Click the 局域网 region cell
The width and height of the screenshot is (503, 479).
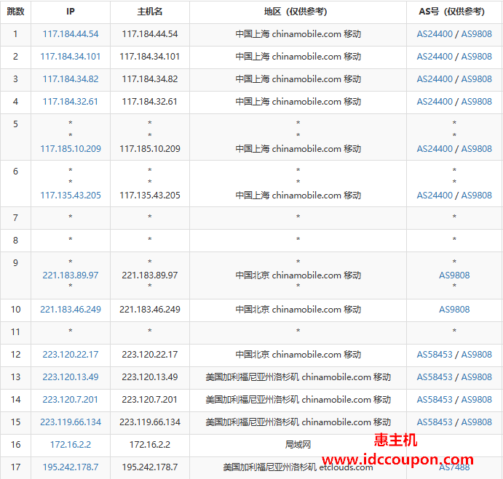pyautogui.click(x=298, y=445)
